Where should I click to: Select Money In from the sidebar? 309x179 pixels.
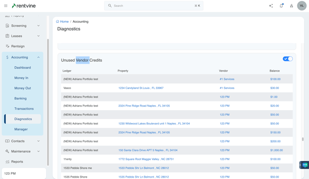point(21,78)
